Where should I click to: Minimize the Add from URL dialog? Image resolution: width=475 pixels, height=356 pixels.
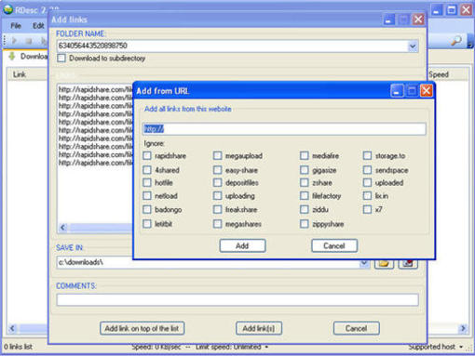point(397,91)
